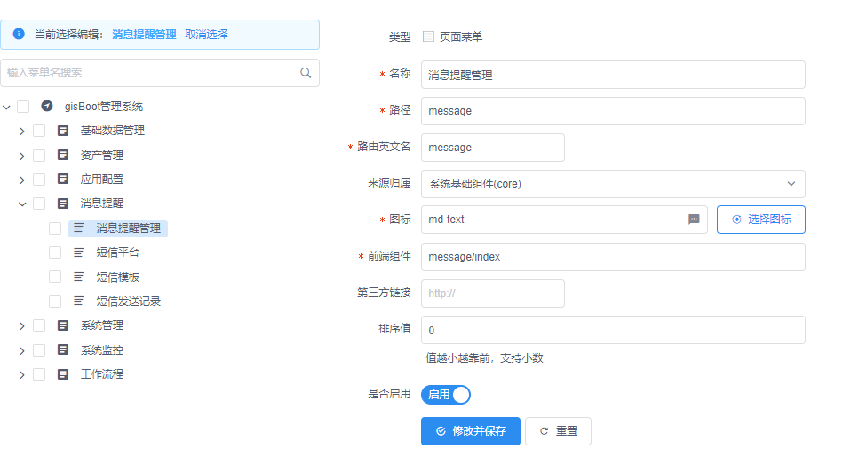Click the md-text icon name field
Image resolution: width=851 pixels, height=457 pixels.
pos(564,220)
